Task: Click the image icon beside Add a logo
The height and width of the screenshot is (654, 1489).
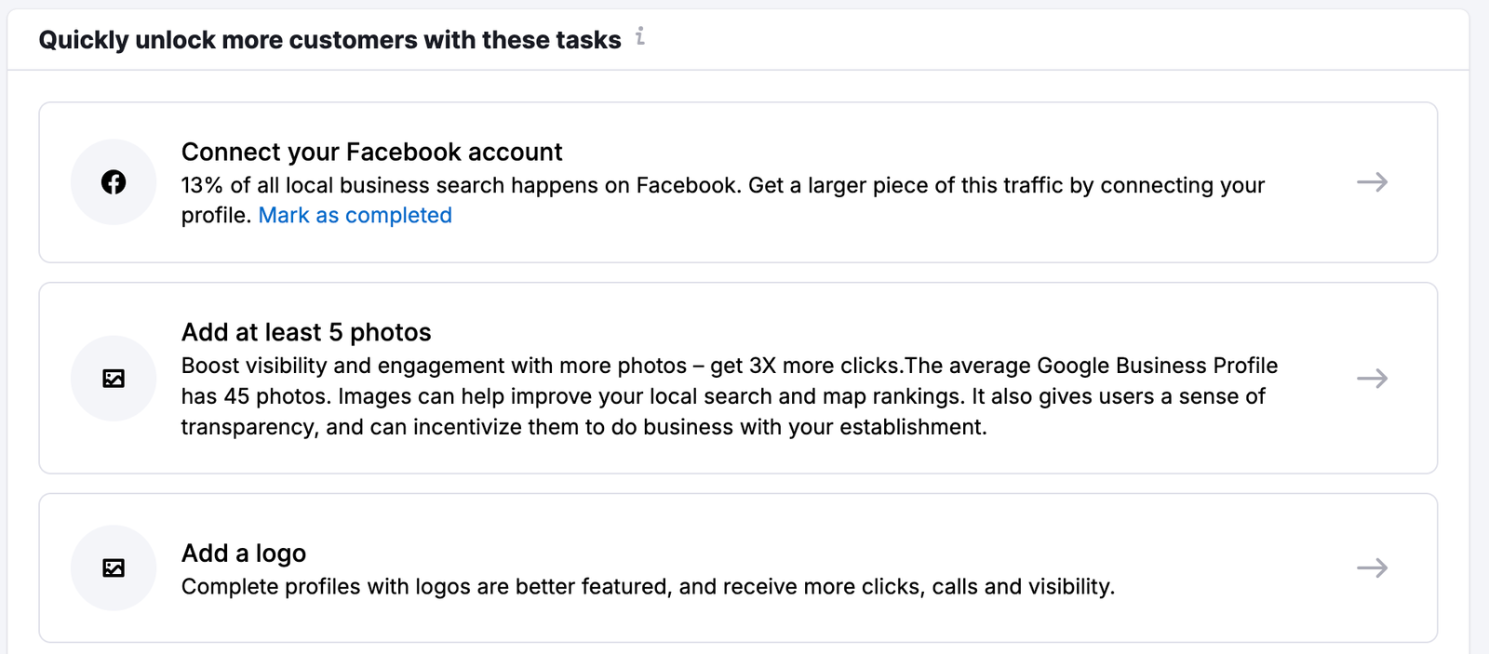Action: [114, 568]
